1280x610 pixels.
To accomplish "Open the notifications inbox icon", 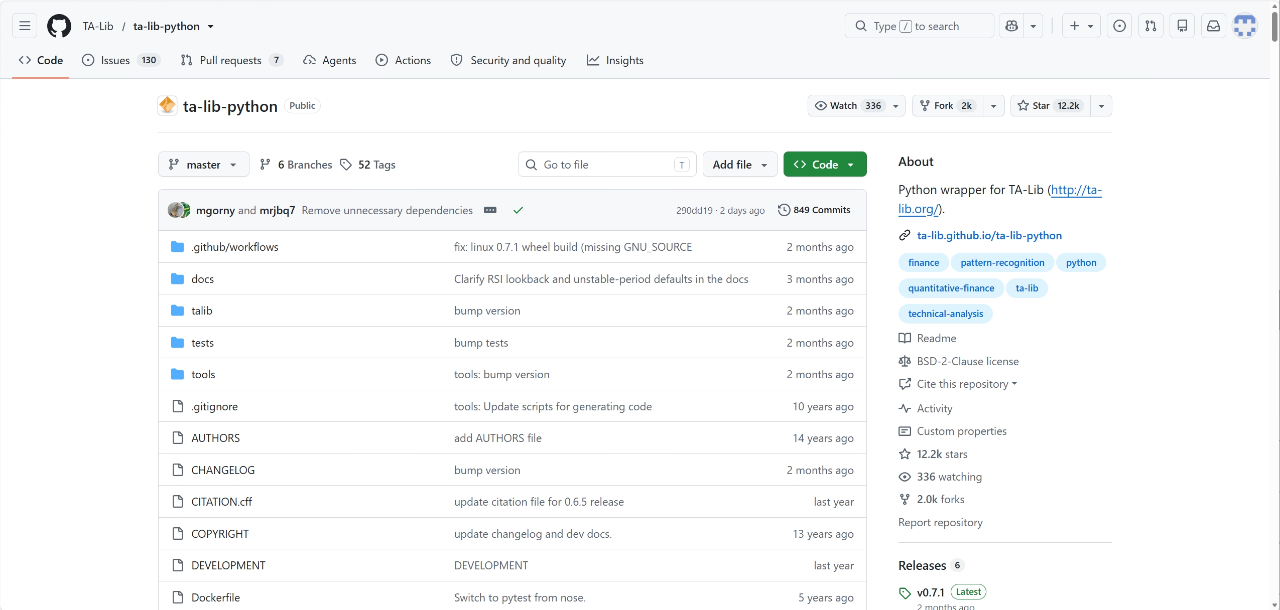I will coord(1214,26).
